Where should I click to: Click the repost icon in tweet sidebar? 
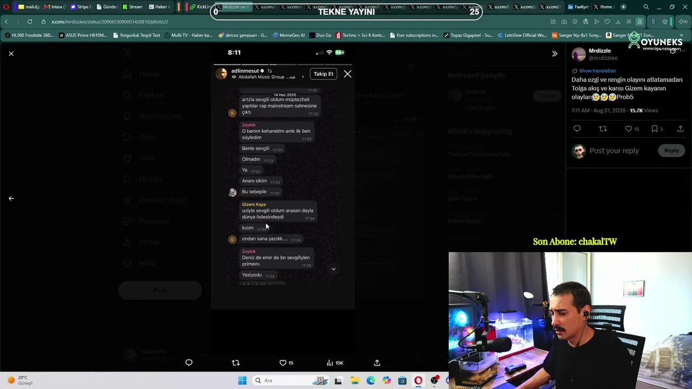603,129
